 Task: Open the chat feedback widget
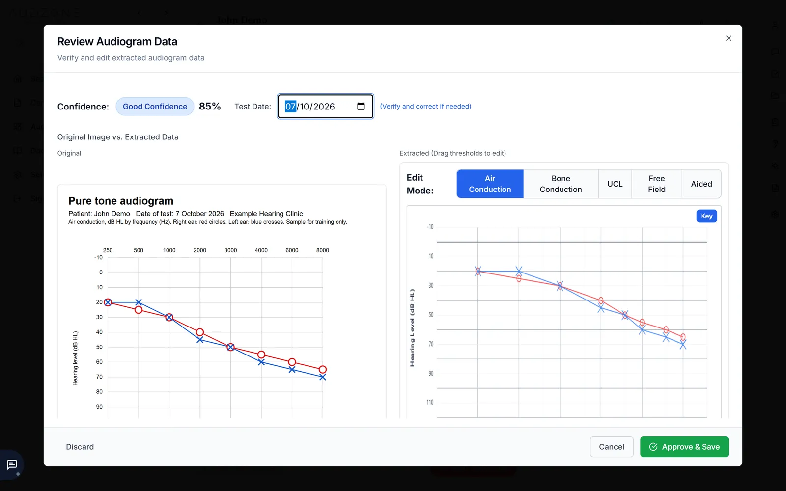(12, 464)
